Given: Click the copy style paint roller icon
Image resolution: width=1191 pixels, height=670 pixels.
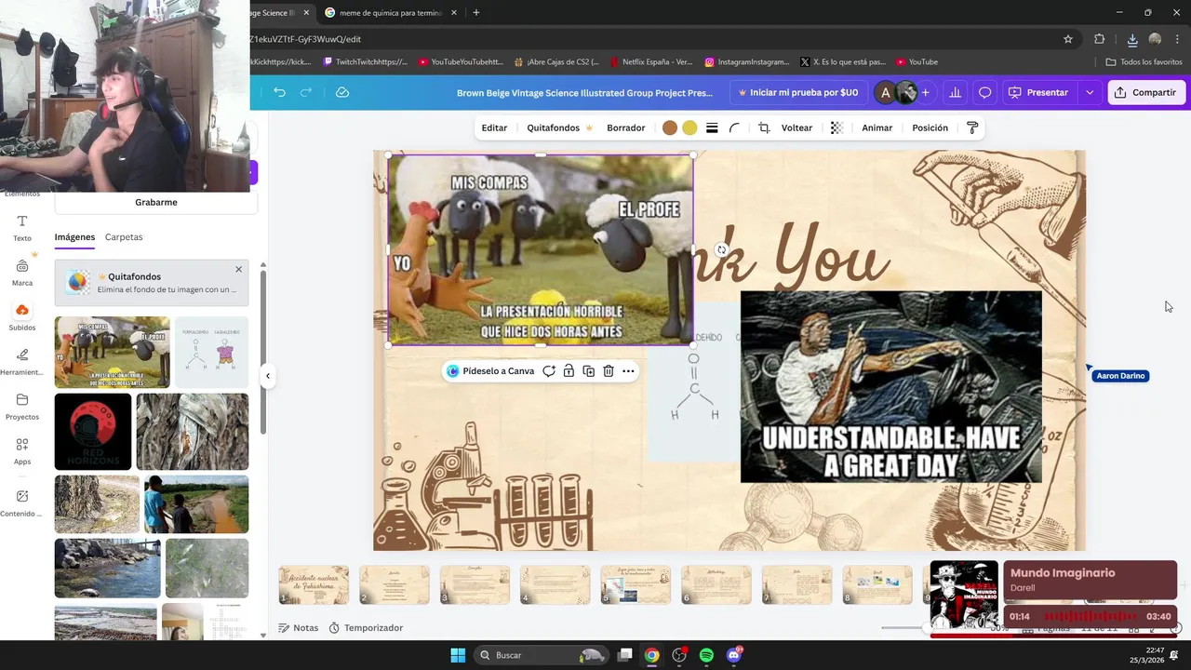Looking at the screenshot, I should click(x=972, y=127).
